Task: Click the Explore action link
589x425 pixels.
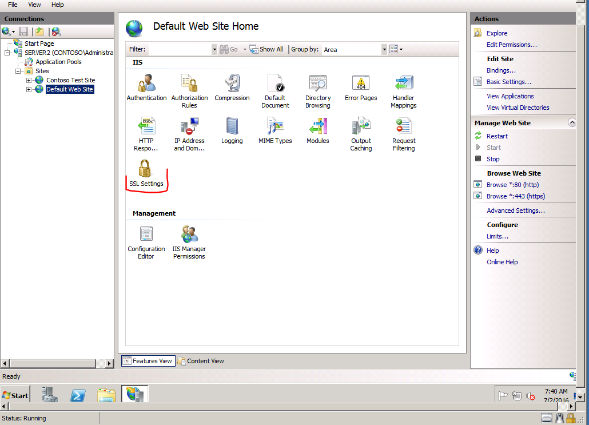Action: pos(496,33)
